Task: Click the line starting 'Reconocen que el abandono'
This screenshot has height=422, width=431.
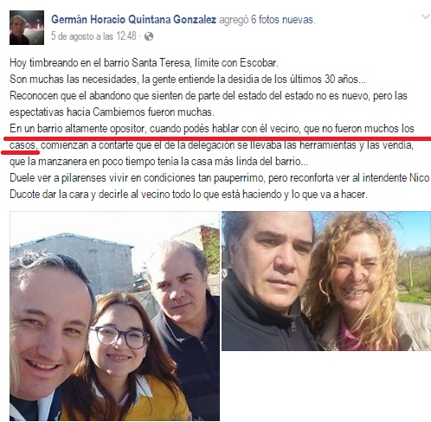Action: [209, 96]
